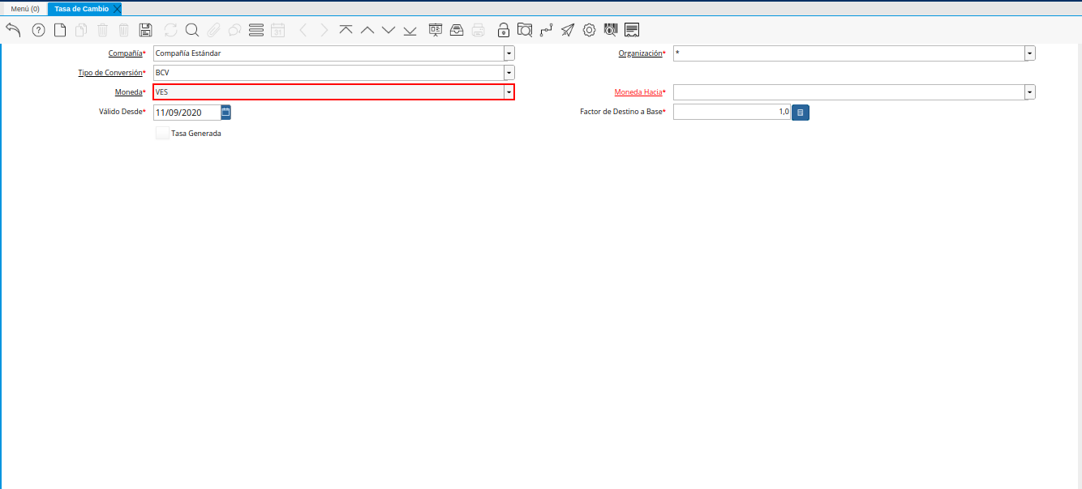Open date picker for Válido Desde
The image size is (1082, 489).
(226, 112)
